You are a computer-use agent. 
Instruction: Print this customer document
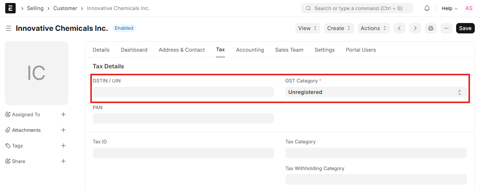coord(431,28)
